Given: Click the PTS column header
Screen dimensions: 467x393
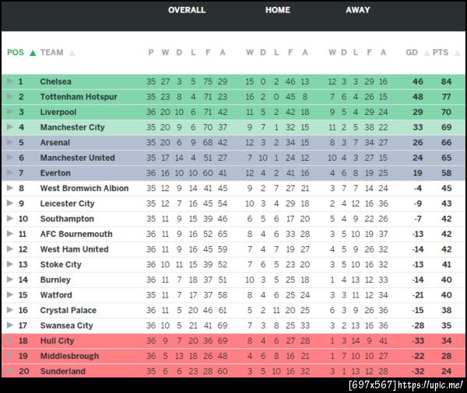Looking at the screenshot, I should [x=441, y=53].
